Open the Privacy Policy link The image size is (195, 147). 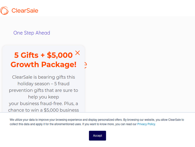146,124
